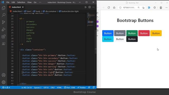
Task: Click the gray secondary Button
Action: (x=120, y=33)
